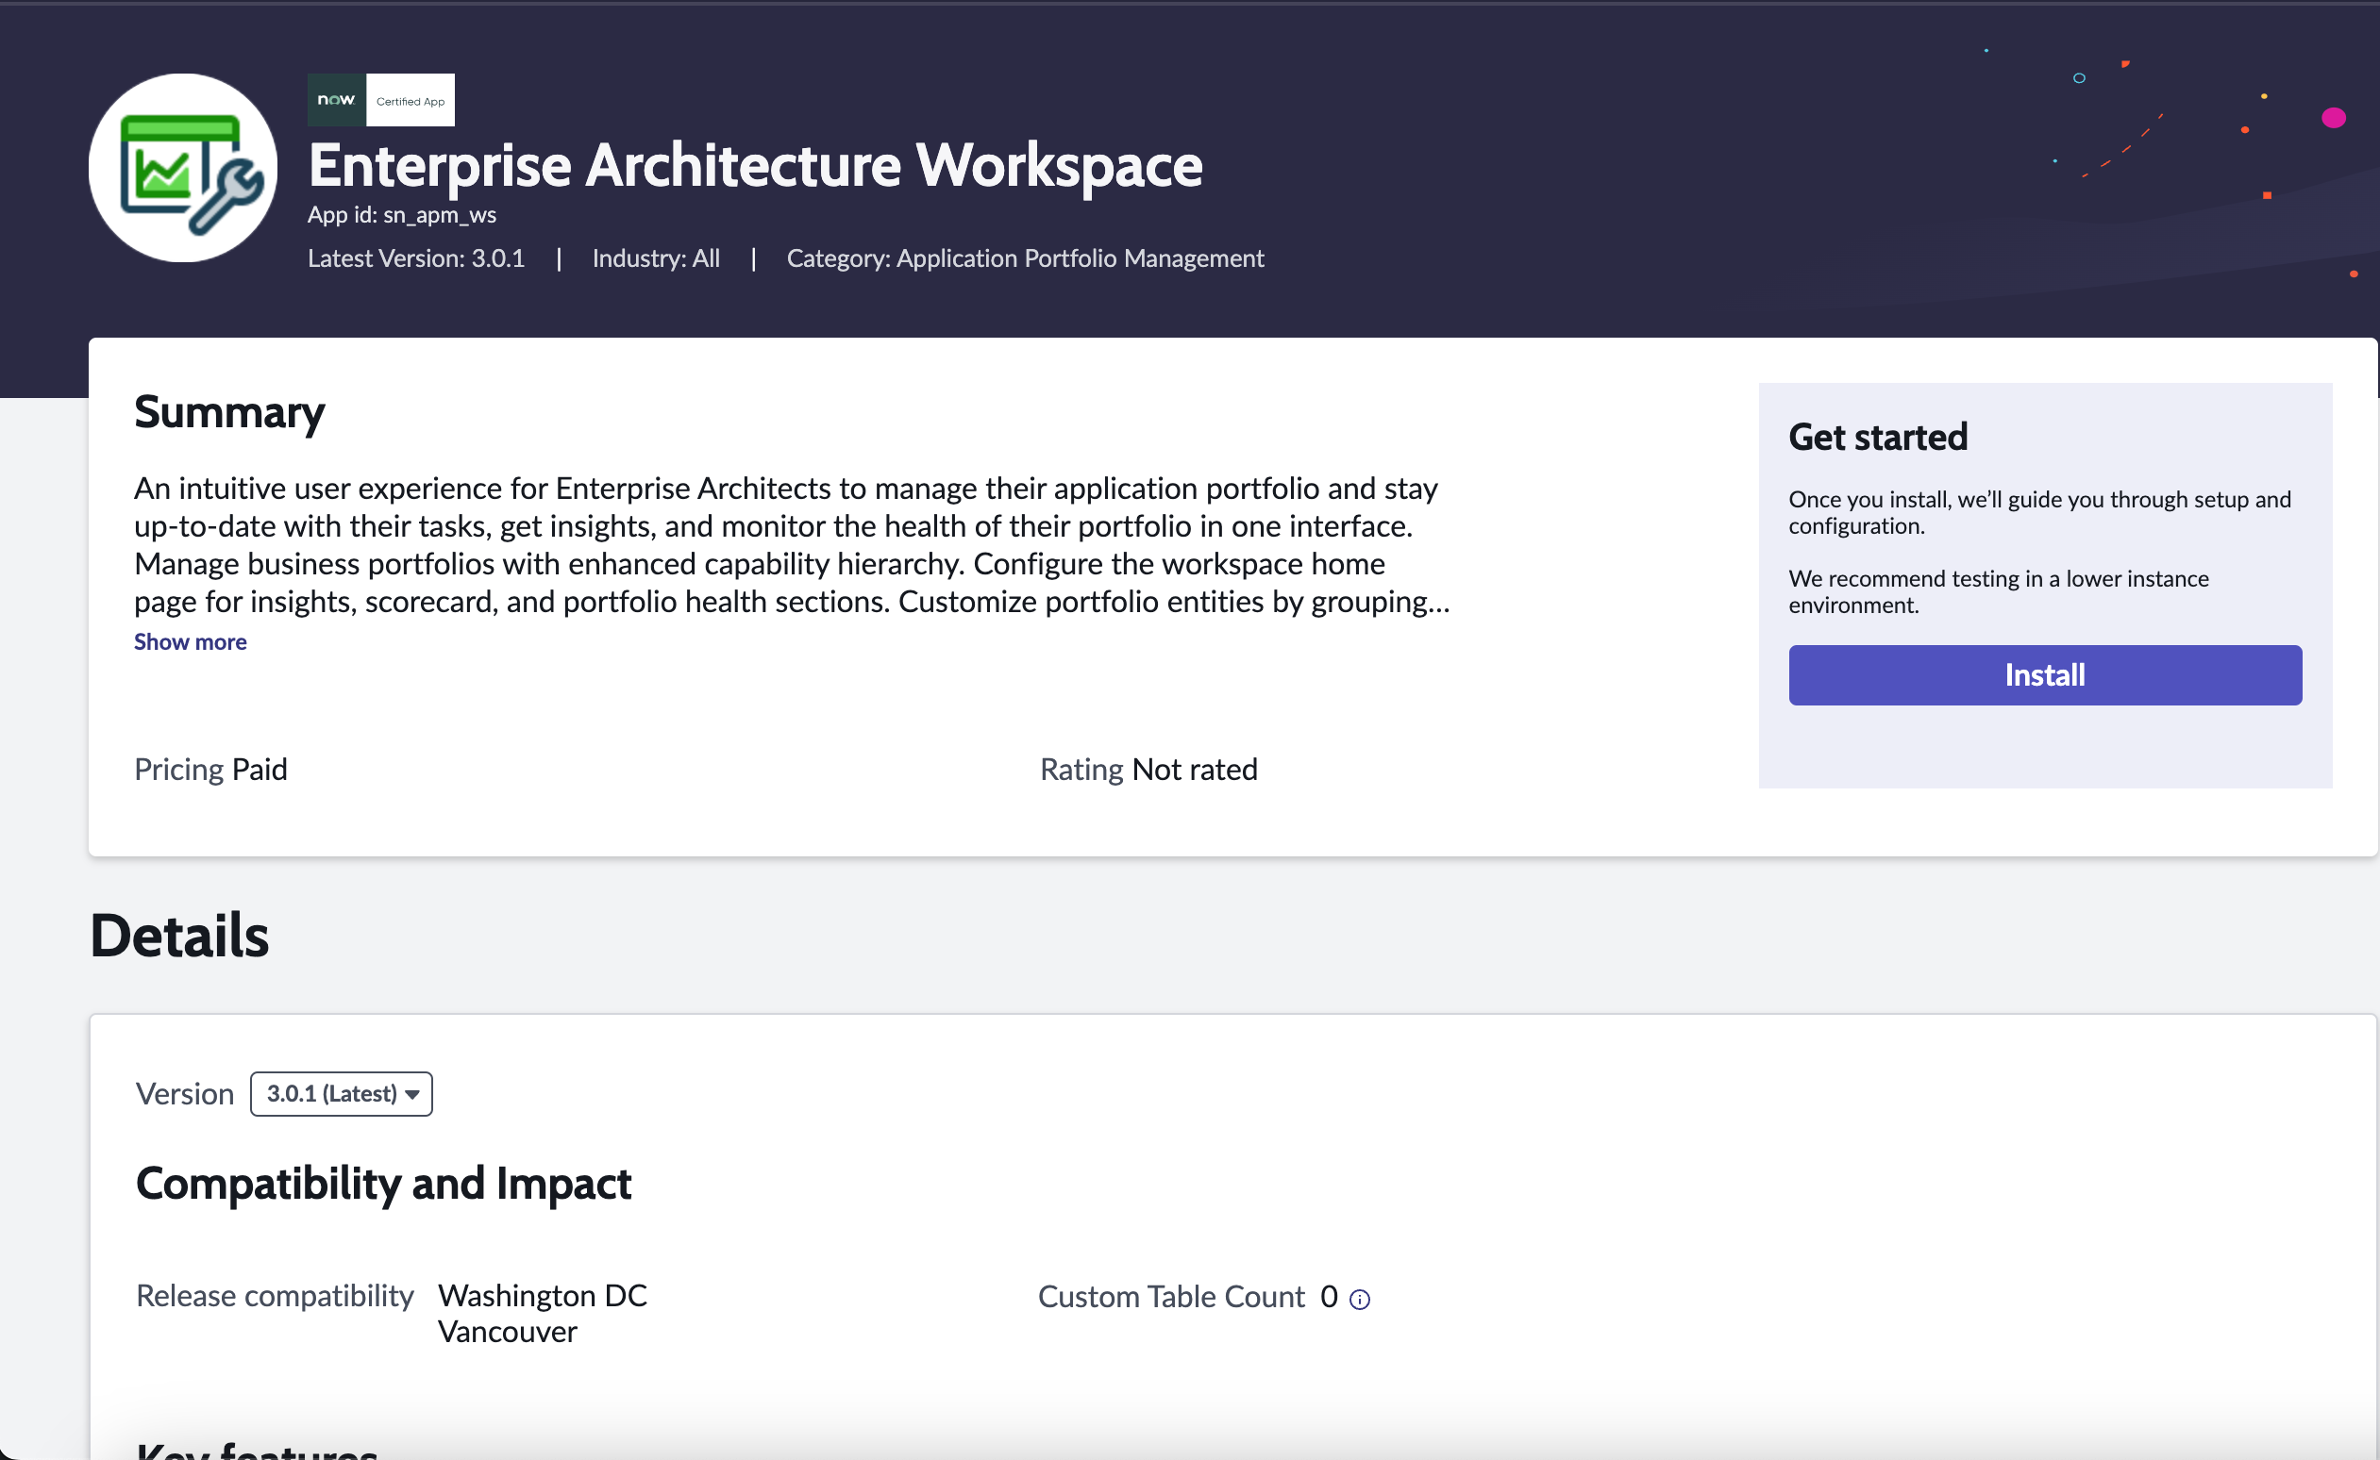Click the Release compatibility label
2380x1460 pixels.
pos(275,1296)
